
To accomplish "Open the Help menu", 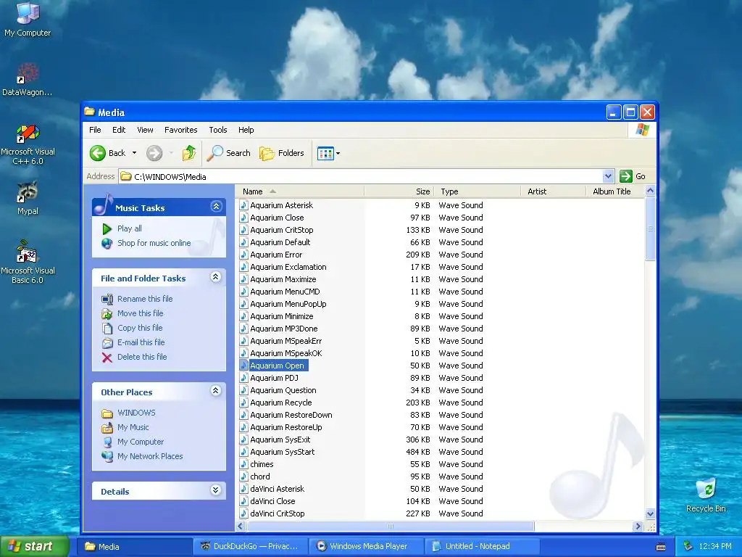I will click(246, 130).
